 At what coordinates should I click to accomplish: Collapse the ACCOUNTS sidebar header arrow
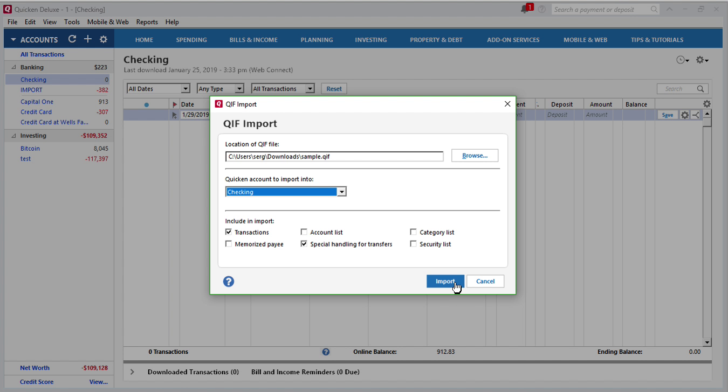(13, 40)
